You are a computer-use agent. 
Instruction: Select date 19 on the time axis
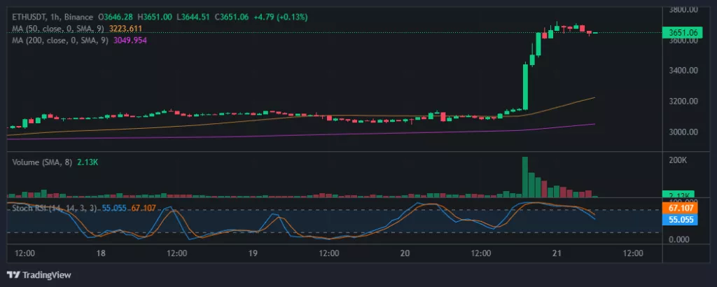click(x=253, y=253)
